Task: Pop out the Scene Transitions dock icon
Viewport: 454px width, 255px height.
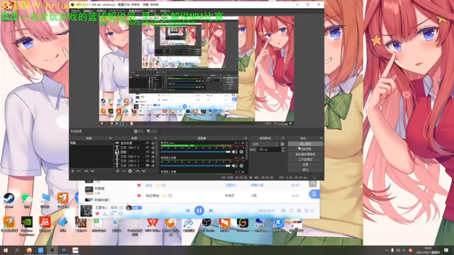Action: (x=283, y=138)
